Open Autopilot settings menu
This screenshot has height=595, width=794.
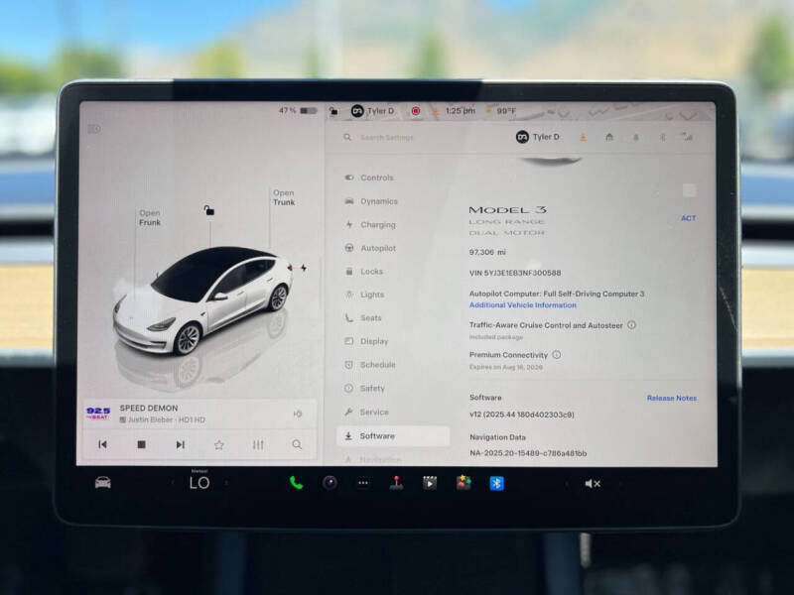pos(370,248)
